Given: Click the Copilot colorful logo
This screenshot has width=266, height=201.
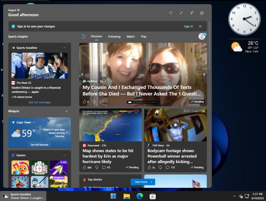Looking at the screenshot, I should coord(84,36).
